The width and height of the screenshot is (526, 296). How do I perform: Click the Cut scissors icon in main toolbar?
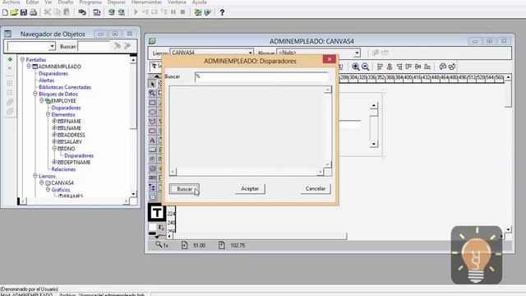click(48, 12)
